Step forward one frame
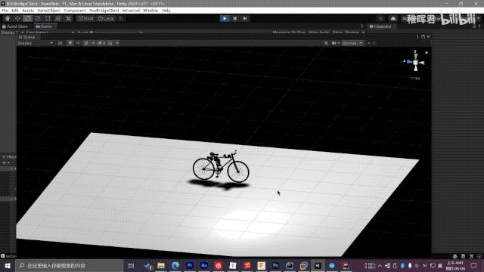This screenshot has height=272, width=484. click(x=245, y=18)
